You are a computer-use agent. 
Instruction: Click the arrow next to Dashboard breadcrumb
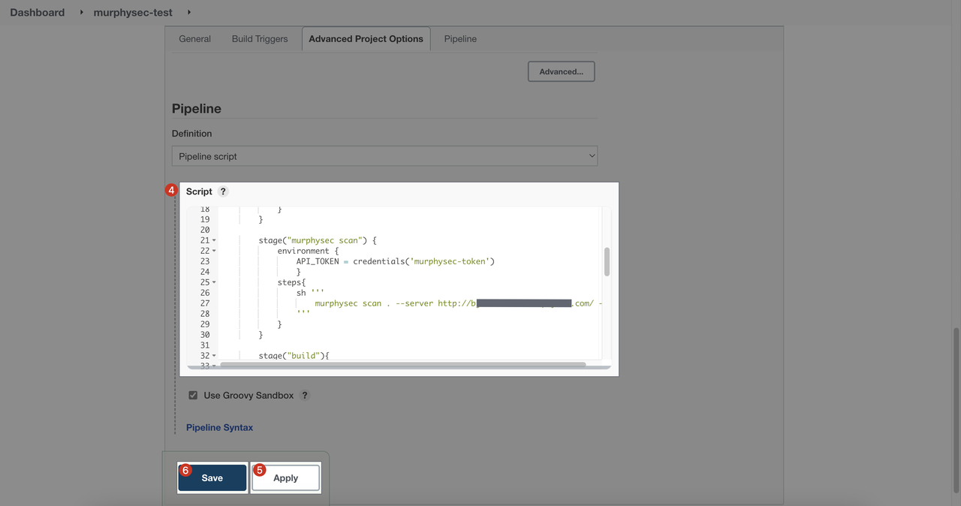[x=81, y=13]
